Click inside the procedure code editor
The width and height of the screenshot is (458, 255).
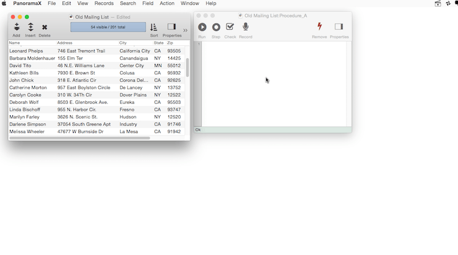coord(274,84)
